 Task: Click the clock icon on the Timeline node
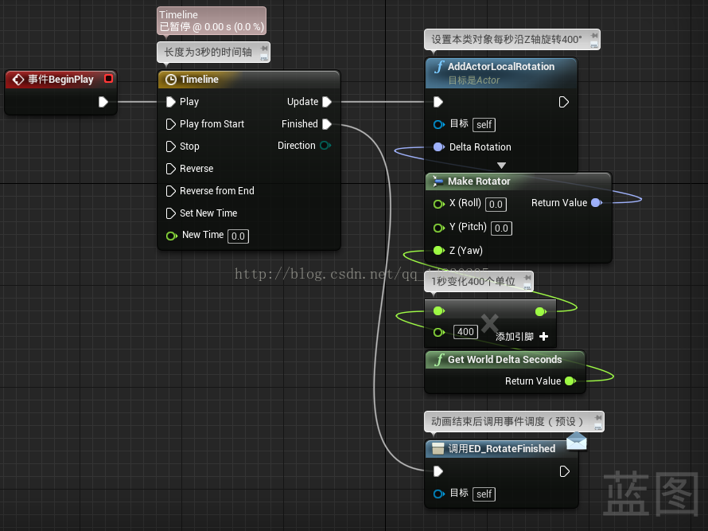pyautogui.click(x=170, y=80)
